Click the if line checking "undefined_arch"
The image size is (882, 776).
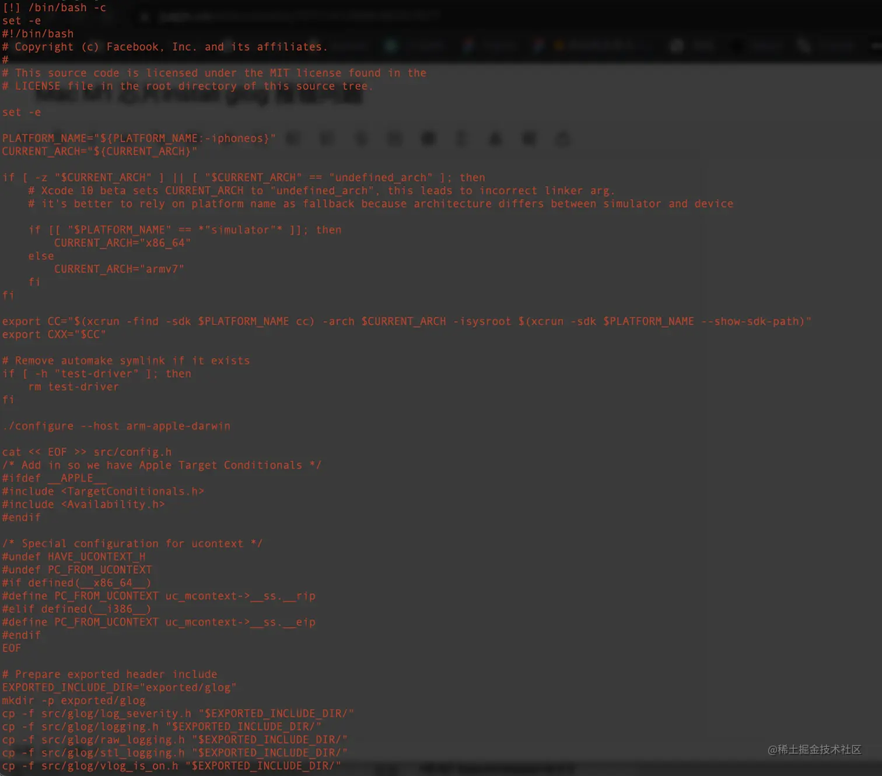pyautogui.click(x=244, y=177)
